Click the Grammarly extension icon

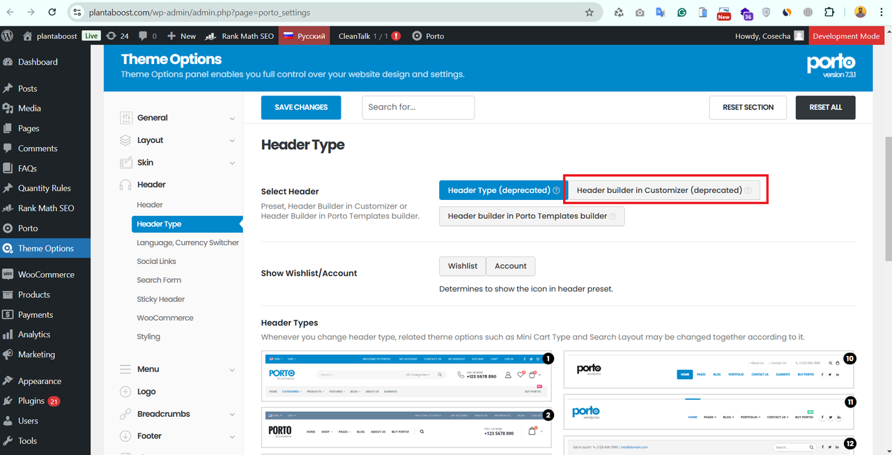(x=682, y=12)
